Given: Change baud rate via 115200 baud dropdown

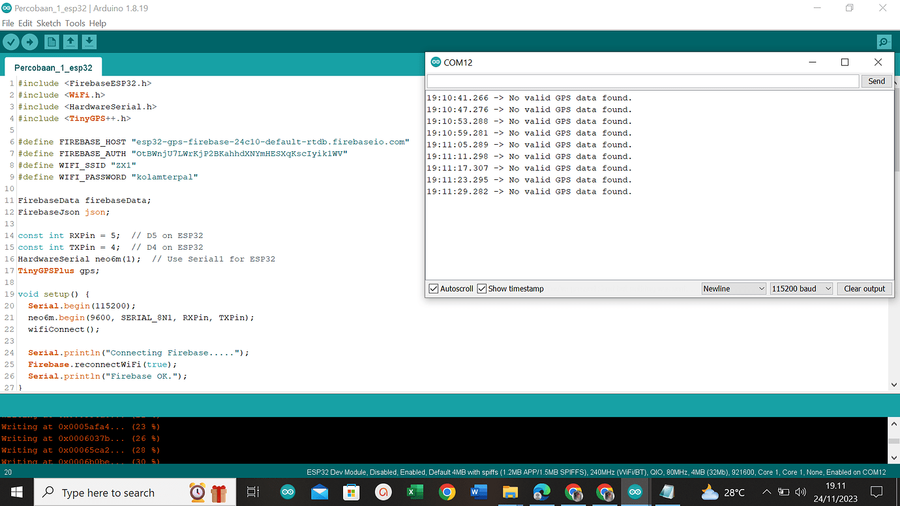Looking at the screenshot, I should (x=801, y=288).
